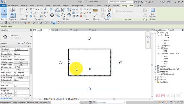Click the Cope geometry tool

click(34, 9)
